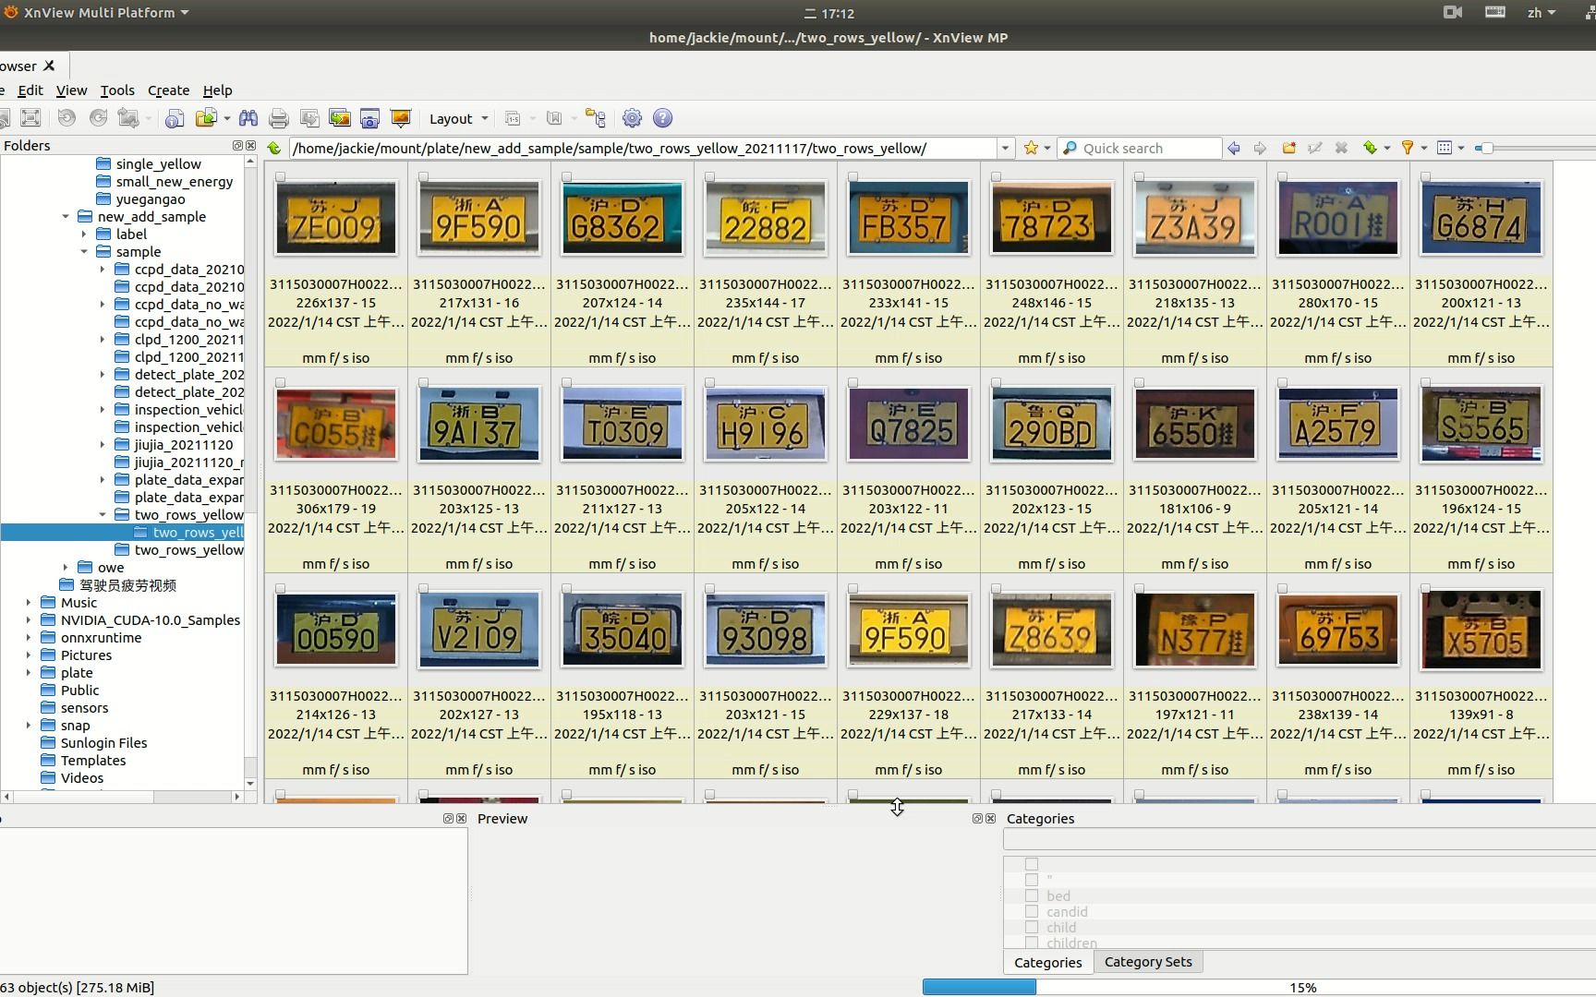Expand the owe folder
This screenshot has width=1596, height=997.
66,568
